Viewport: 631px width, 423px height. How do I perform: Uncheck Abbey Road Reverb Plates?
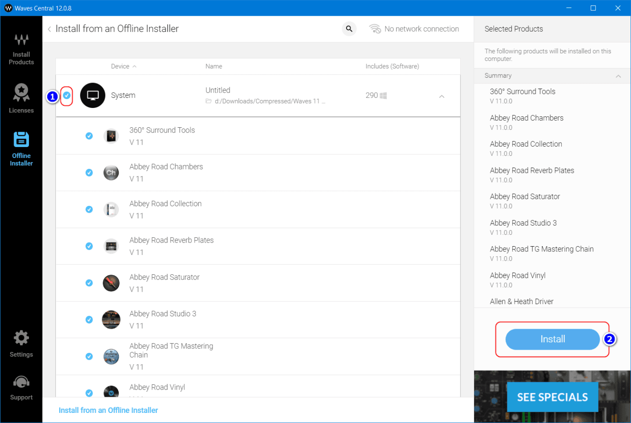click(x=89, y=246)
